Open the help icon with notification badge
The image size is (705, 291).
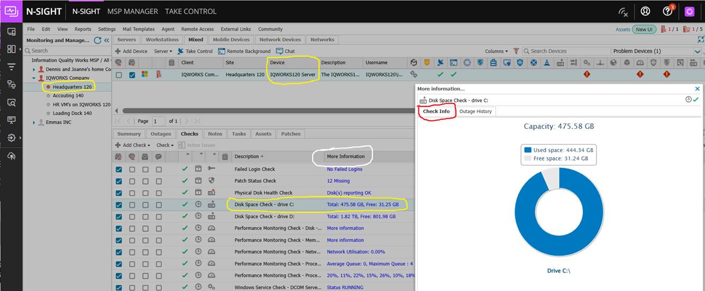coord(667,11)
